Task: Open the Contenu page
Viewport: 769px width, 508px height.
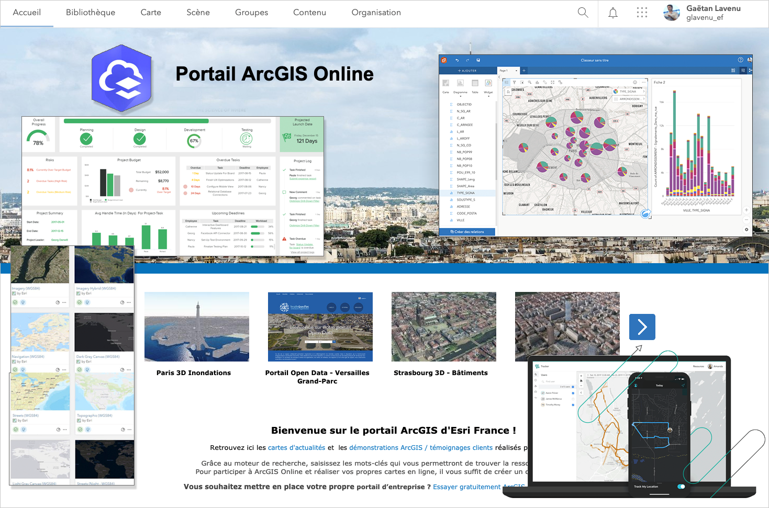Action: 309,13
